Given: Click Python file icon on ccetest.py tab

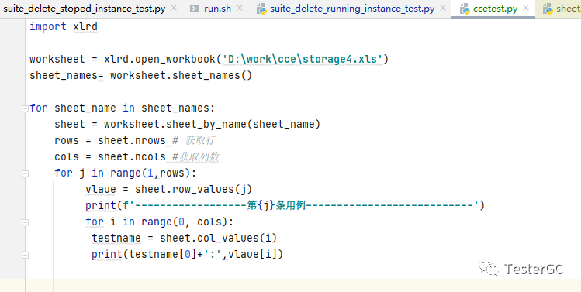Looking at the screenshot, I should click(465, 9).
